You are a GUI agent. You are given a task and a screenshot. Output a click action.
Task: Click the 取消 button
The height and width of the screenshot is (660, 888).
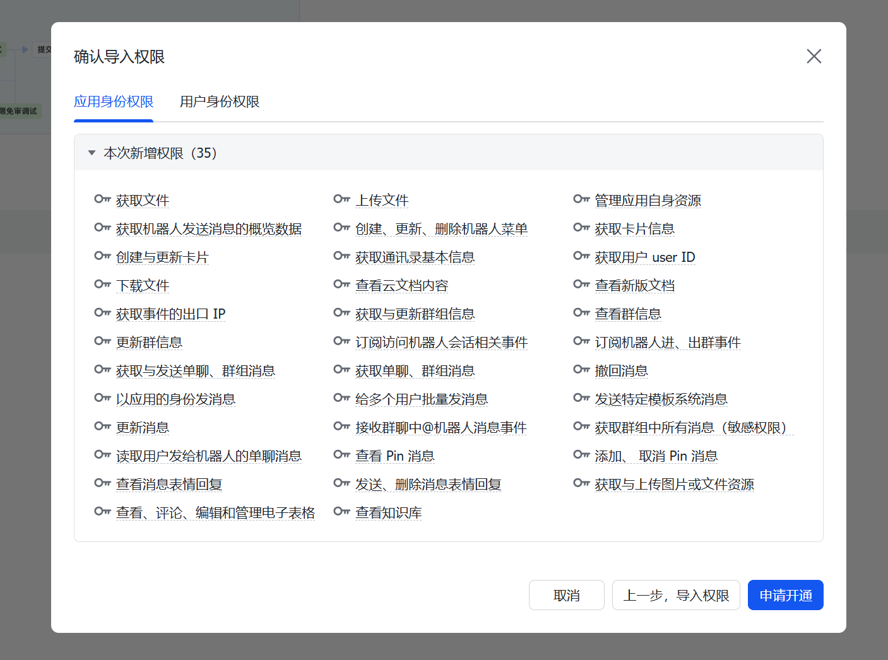coord(566,595)
